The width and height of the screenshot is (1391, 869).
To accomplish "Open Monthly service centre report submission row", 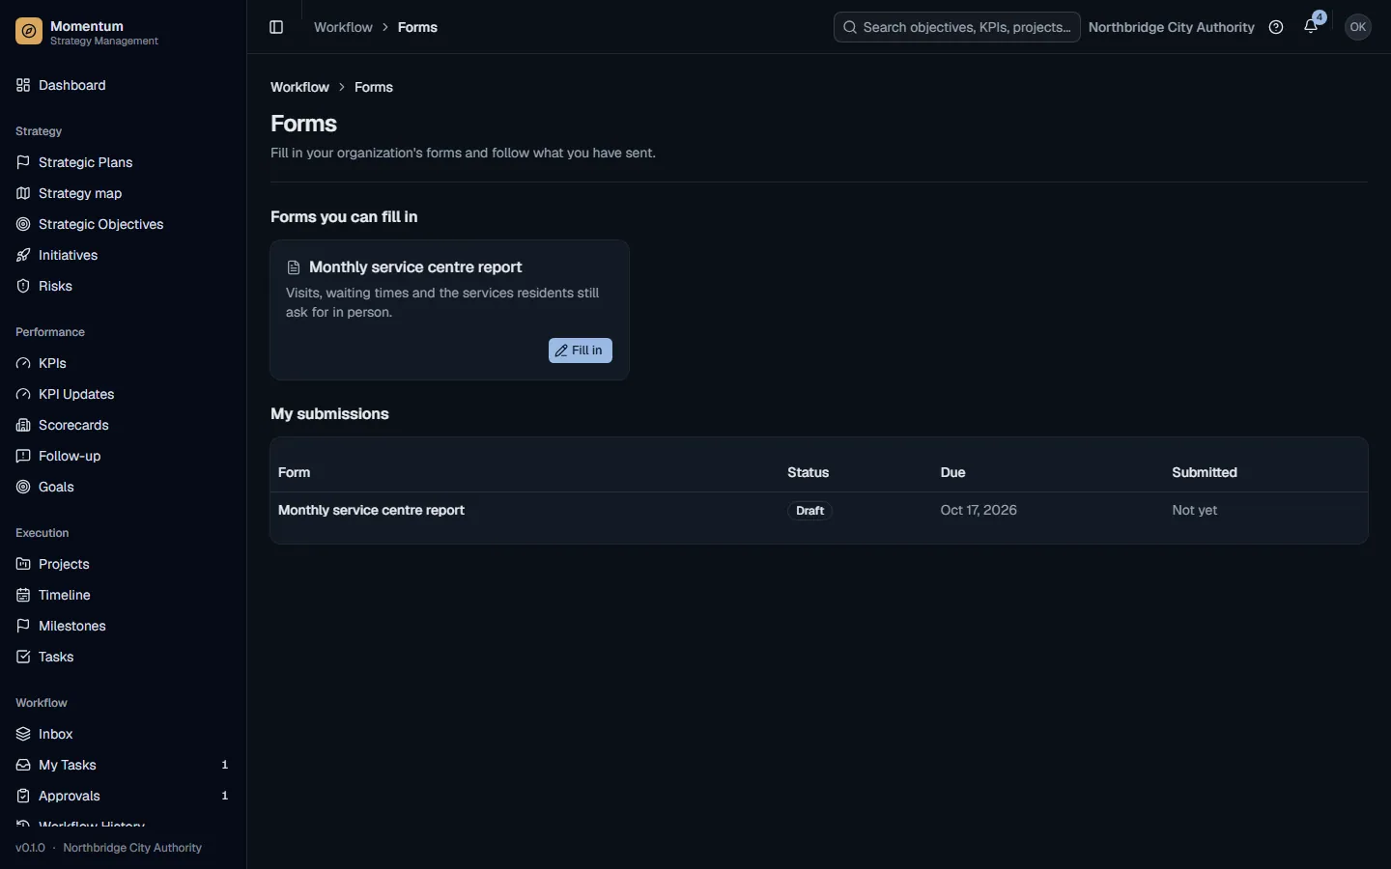I will 819,511.
